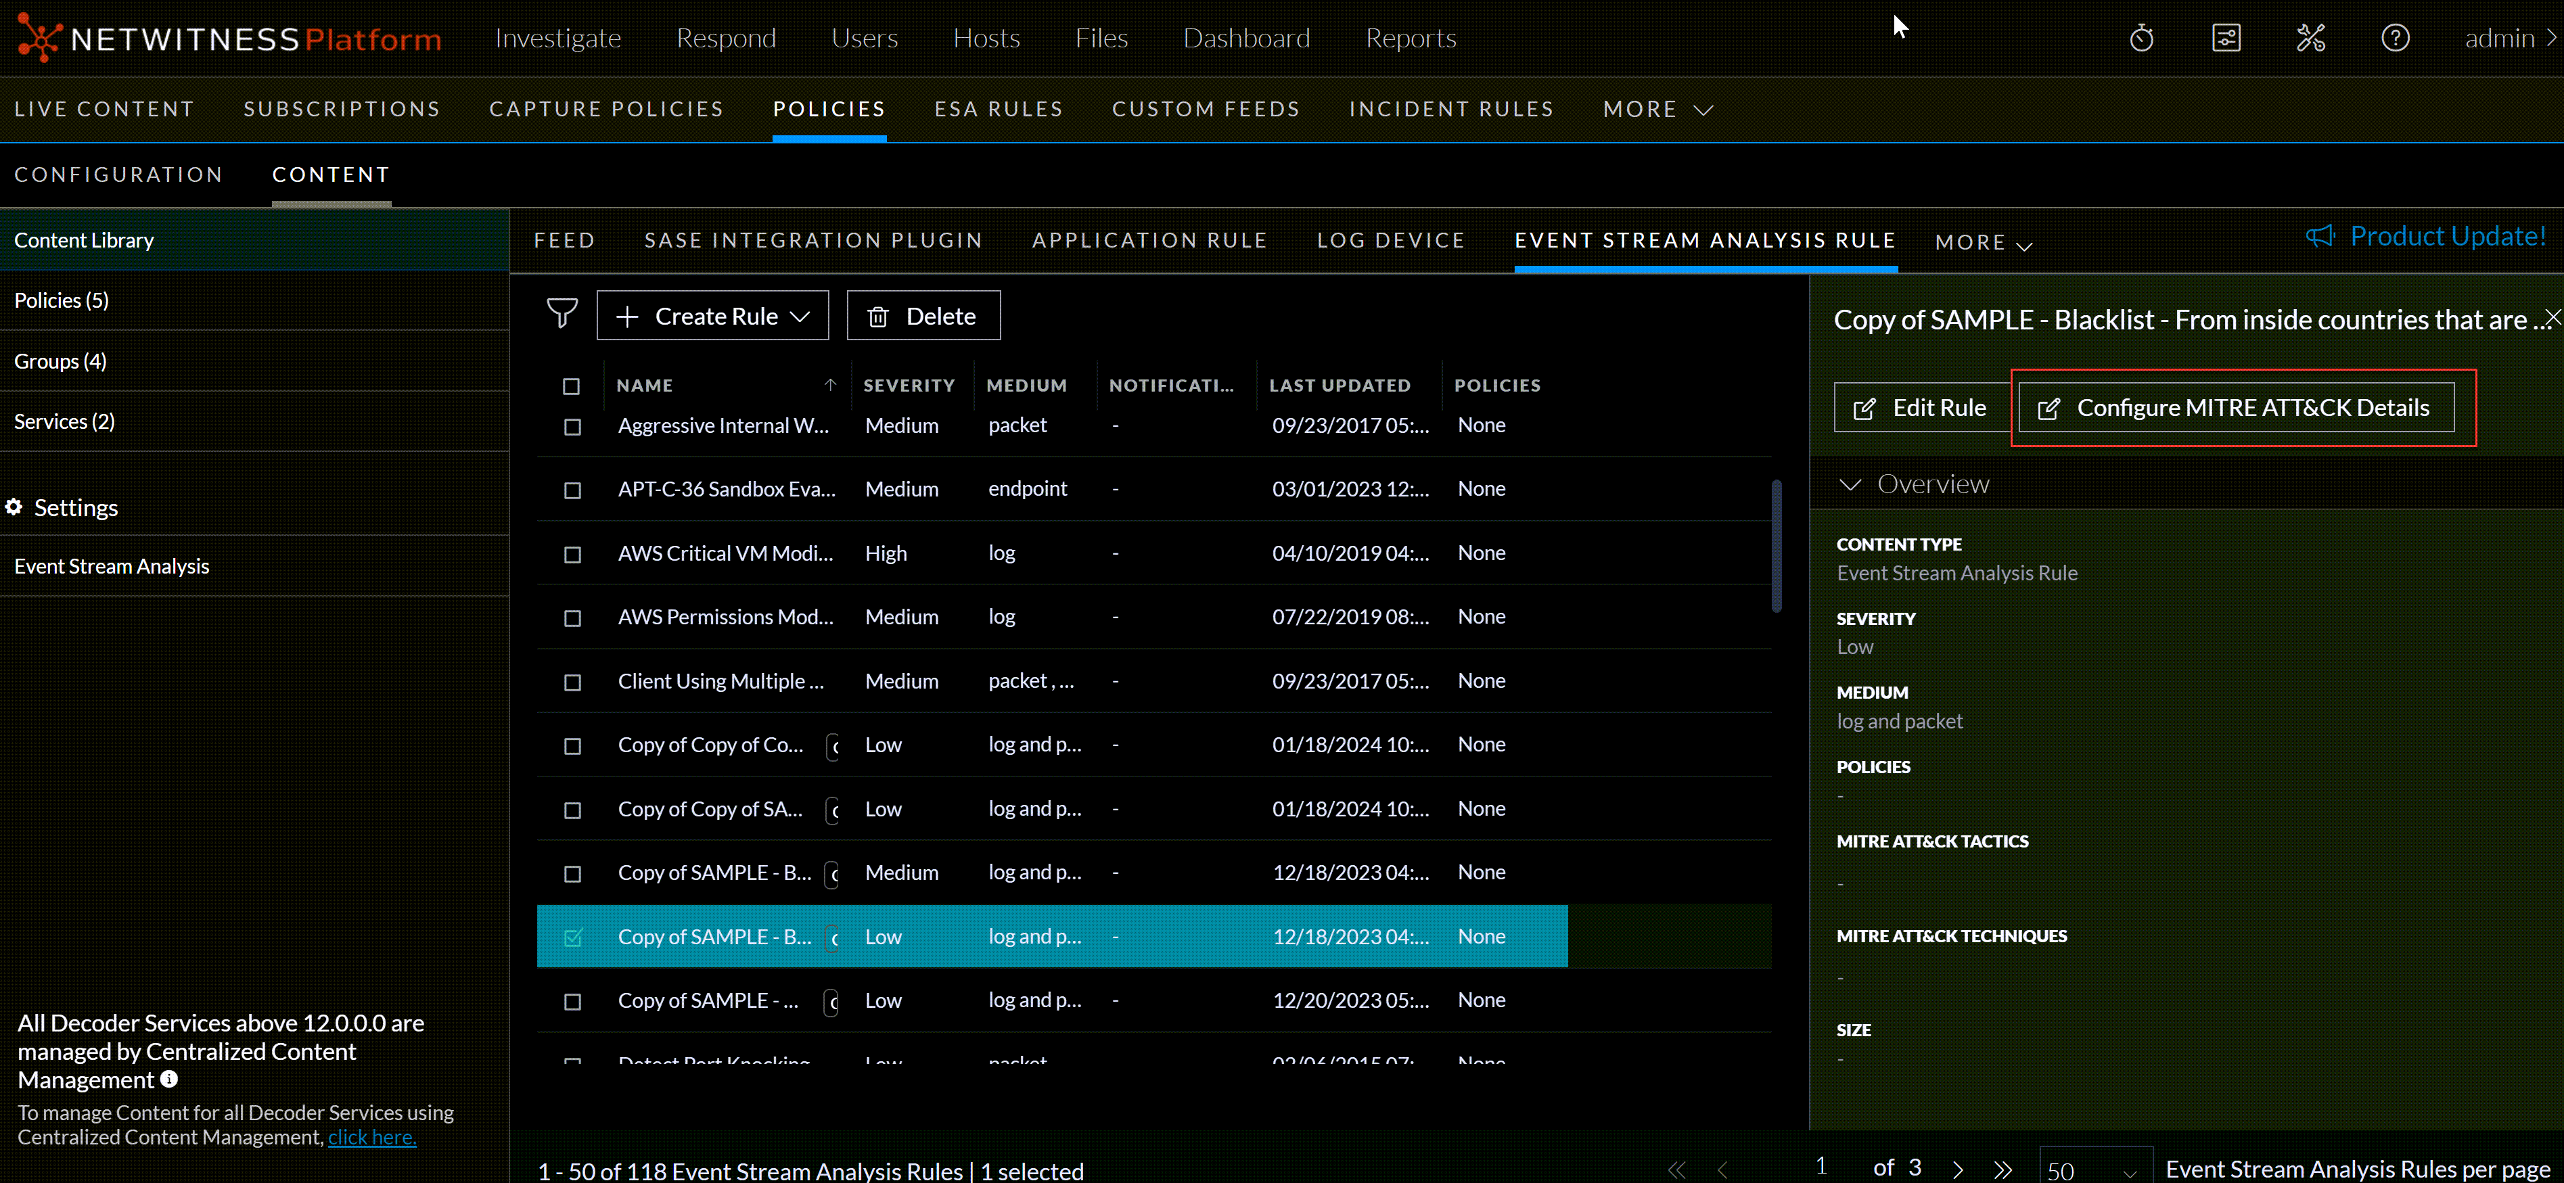Viewport: 2564px width, 1183px height.
Task: Open the filter funnel icon
Action: (562, 315)
